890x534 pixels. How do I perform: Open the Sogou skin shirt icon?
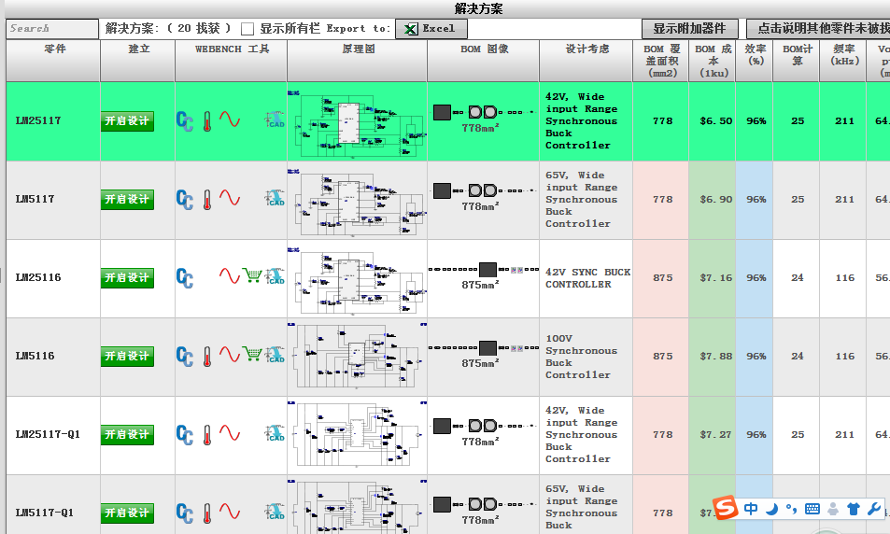click(x=853, y=509)
